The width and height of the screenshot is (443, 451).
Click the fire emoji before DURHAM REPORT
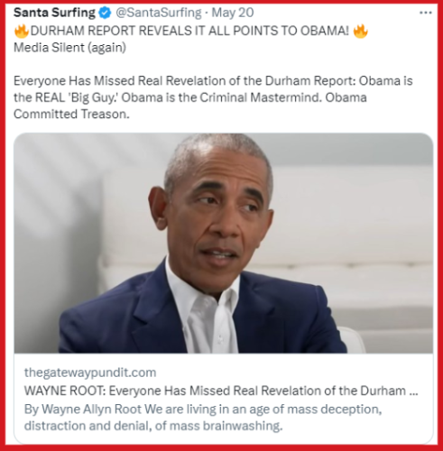pos(22,31)
